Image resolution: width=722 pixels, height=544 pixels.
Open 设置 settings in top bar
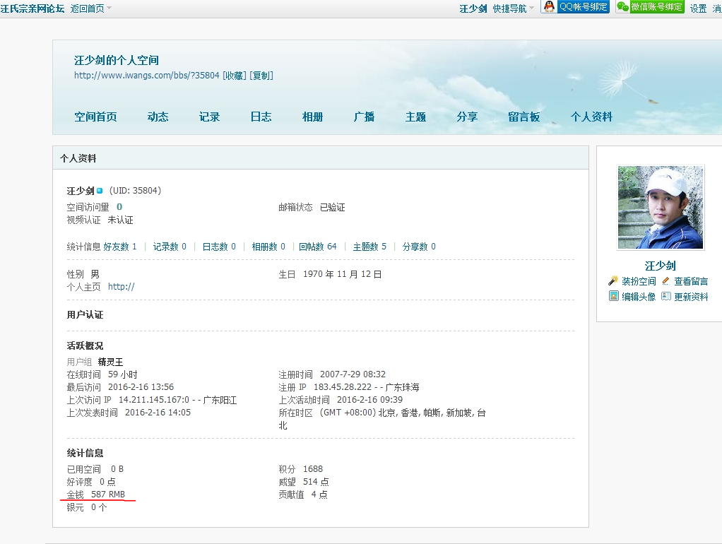click(x=698, y=8)
